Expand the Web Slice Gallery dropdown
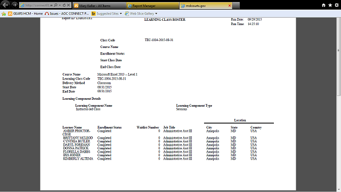The height and width of the screenshot is (192, 341). click(156, 14)
